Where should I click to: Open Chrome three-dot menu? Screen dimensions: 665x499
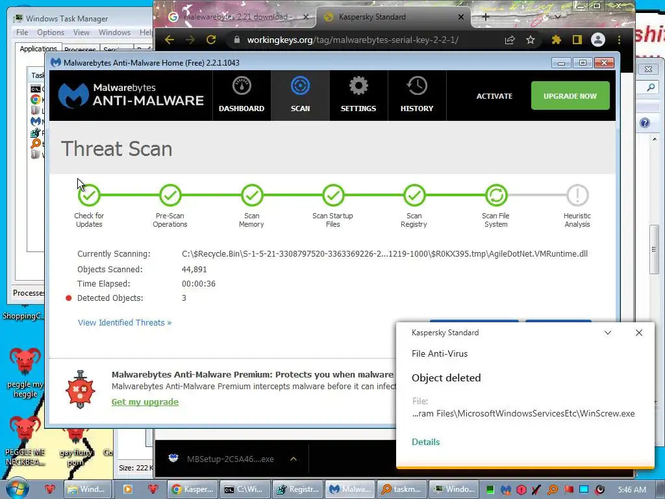619,40
